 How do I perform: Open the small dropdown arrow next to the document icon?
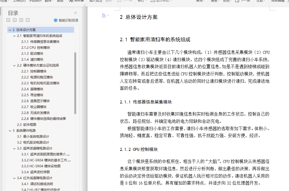click(x=108, y=15)
